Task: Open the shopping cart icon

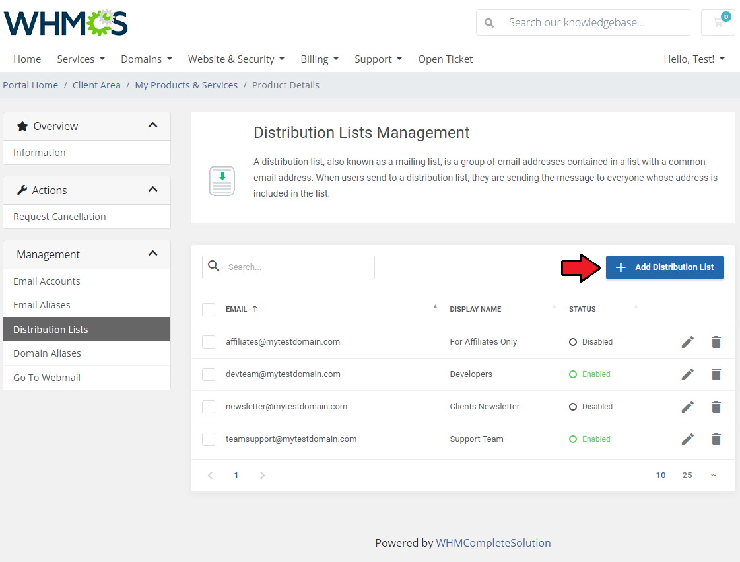Action: (x=718, y=22)
